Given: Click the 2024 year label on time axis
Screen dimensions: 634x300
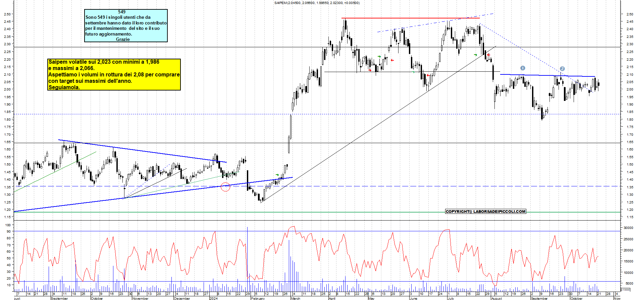Looking at the screenshot, I should 213,298.
